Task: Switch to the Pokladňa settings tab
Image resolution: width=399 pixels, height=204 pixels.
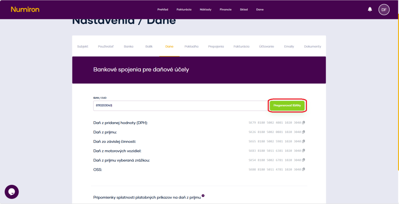Action: [191, 46]
